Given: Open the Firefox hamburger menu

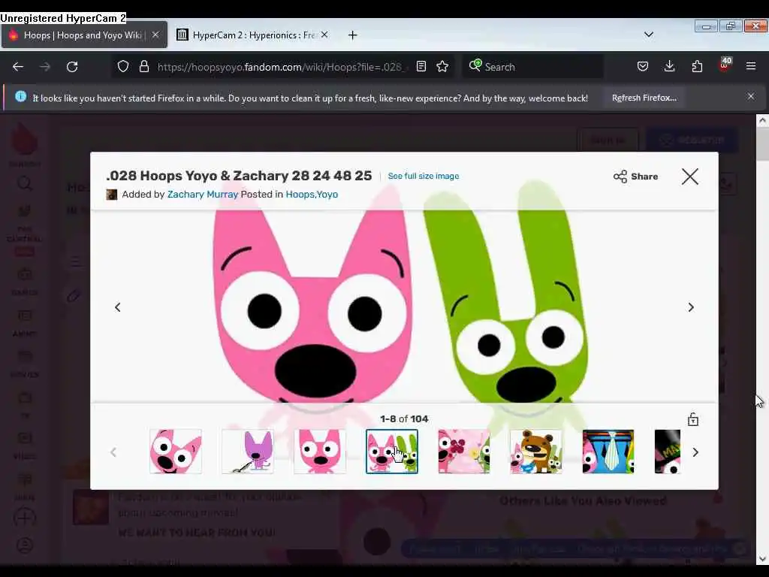Looking at the screenshot, I should click(751, 66).
